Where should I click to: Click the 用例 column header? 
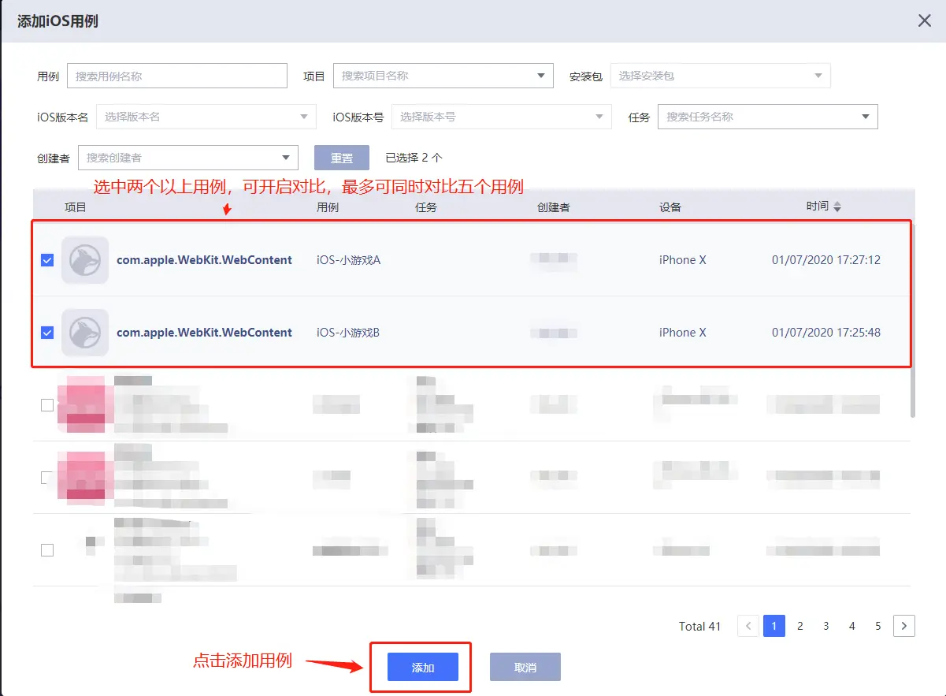328,207
